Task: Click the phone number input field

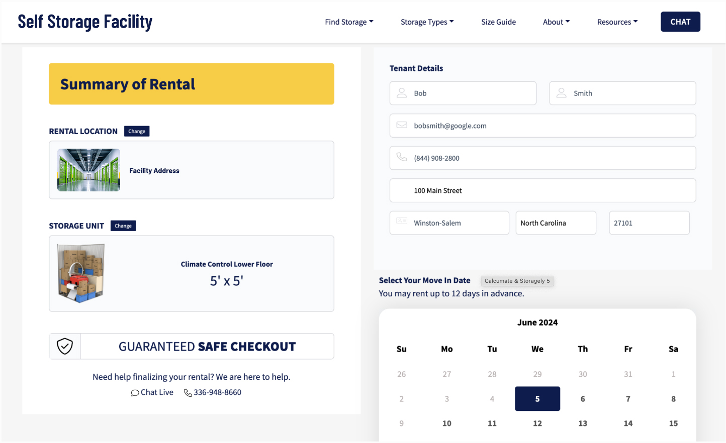Action: [543, 158]
